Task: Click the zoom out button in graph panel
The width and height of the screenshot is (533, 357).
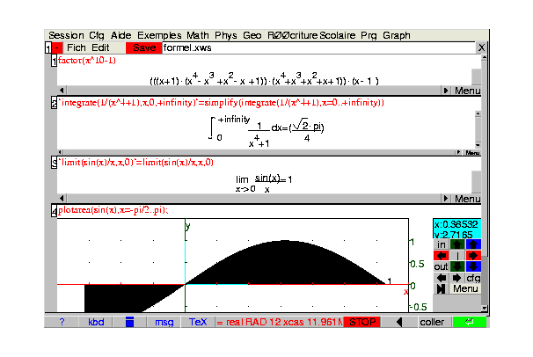Action: [x=441, y=266]
